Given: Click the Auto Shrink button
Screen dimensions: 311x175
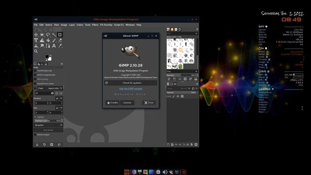Looking at the screenshot, I should [x=48, y=130].
